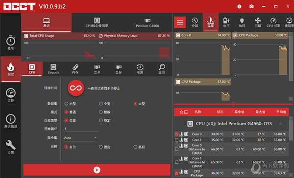
Task: Collapse the CPU Intel Pentium G4560 DTS group
Action: [x=280, y=124]
